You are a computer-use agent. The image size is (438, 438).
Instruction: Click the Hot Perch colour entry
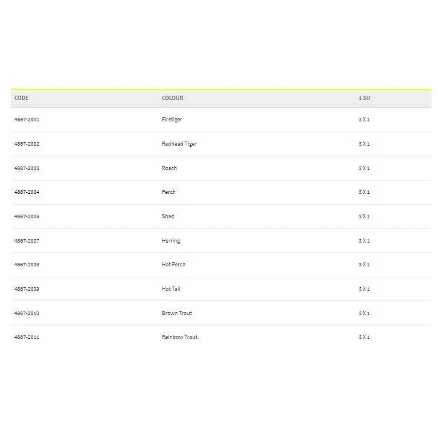[x=173, y=265]
